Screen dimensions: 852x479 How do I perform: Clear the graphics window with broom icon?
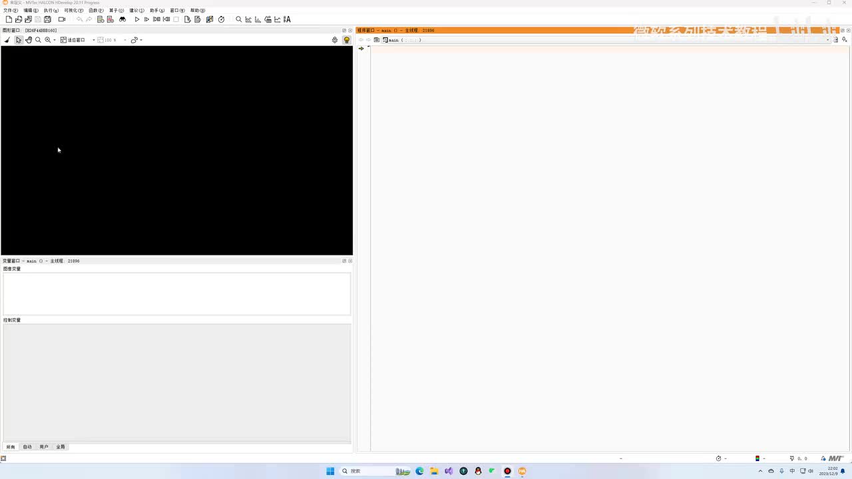point(7,40)
